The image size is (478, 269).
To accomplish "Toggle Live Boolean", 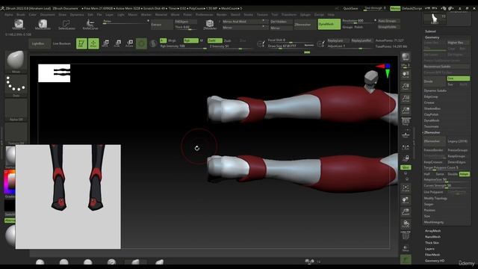I will coord(61,43).
